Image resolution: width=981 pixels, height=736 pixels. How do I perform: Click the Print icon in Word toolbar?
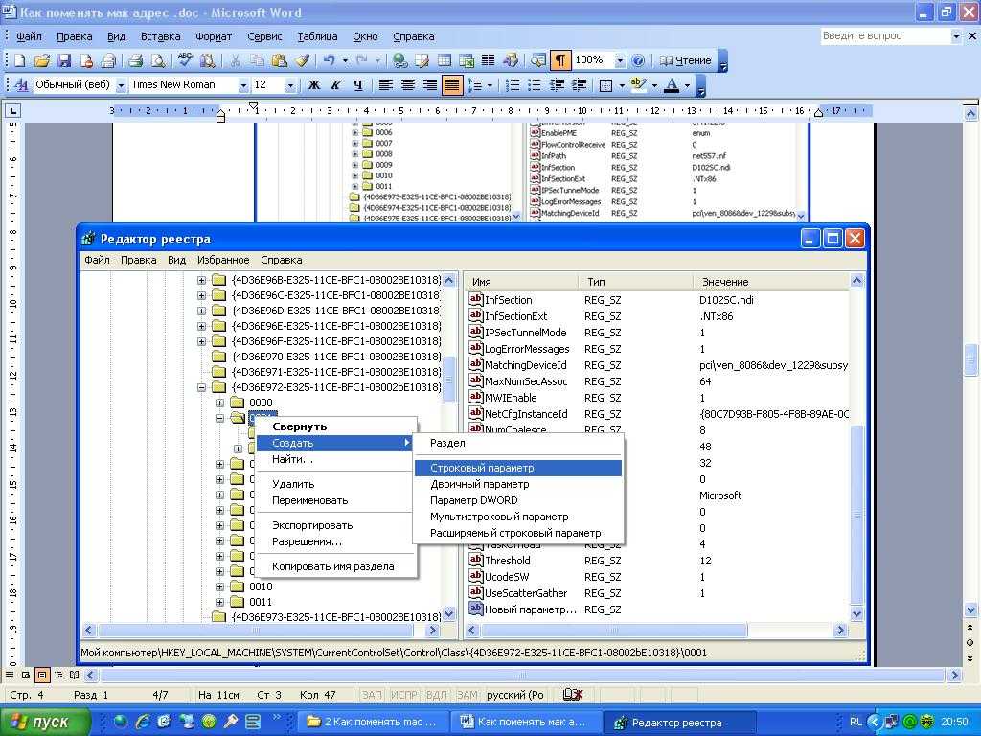coord(135,60)
